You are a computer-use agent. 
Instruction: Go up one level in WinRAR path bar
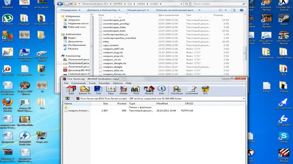[x=67, y=98]
